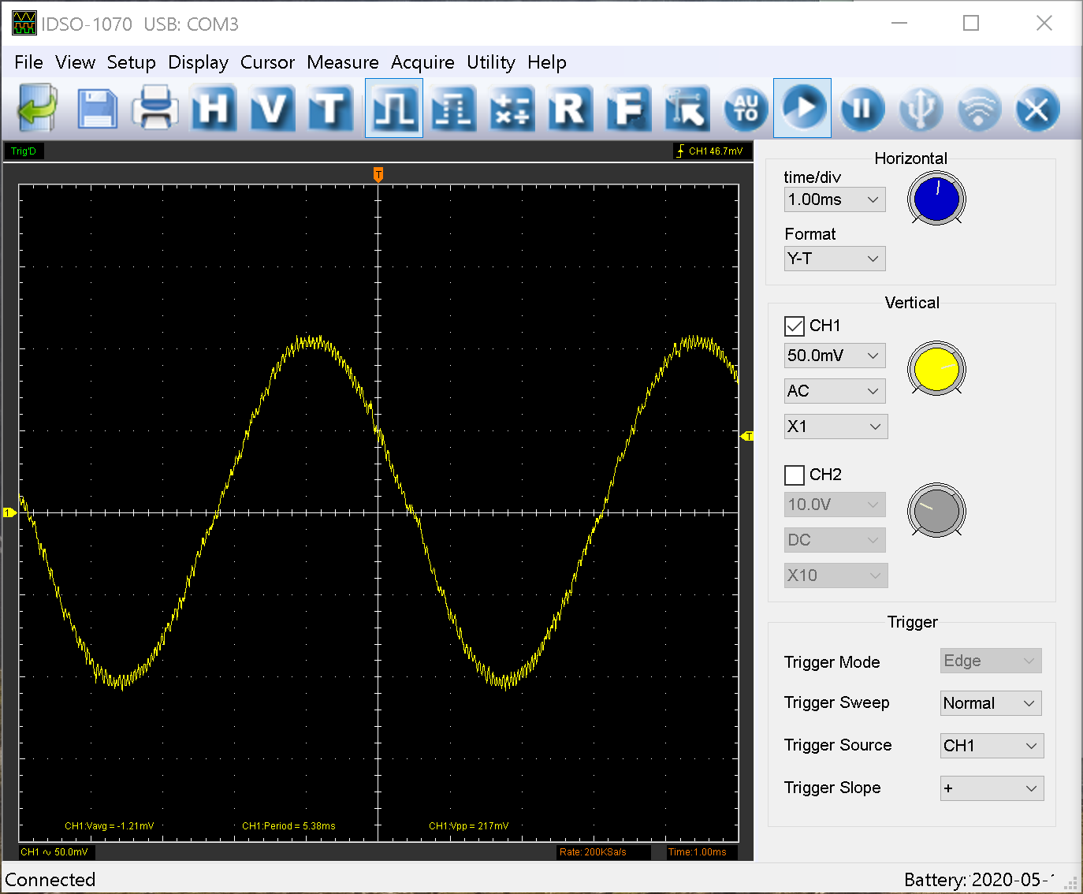Open the Help menu
1083x894 pixels.
[547, 62]
